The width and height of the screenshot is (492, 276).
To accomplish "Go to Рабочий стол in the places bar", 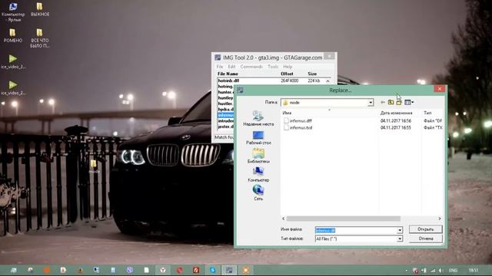I will point(258,138).
